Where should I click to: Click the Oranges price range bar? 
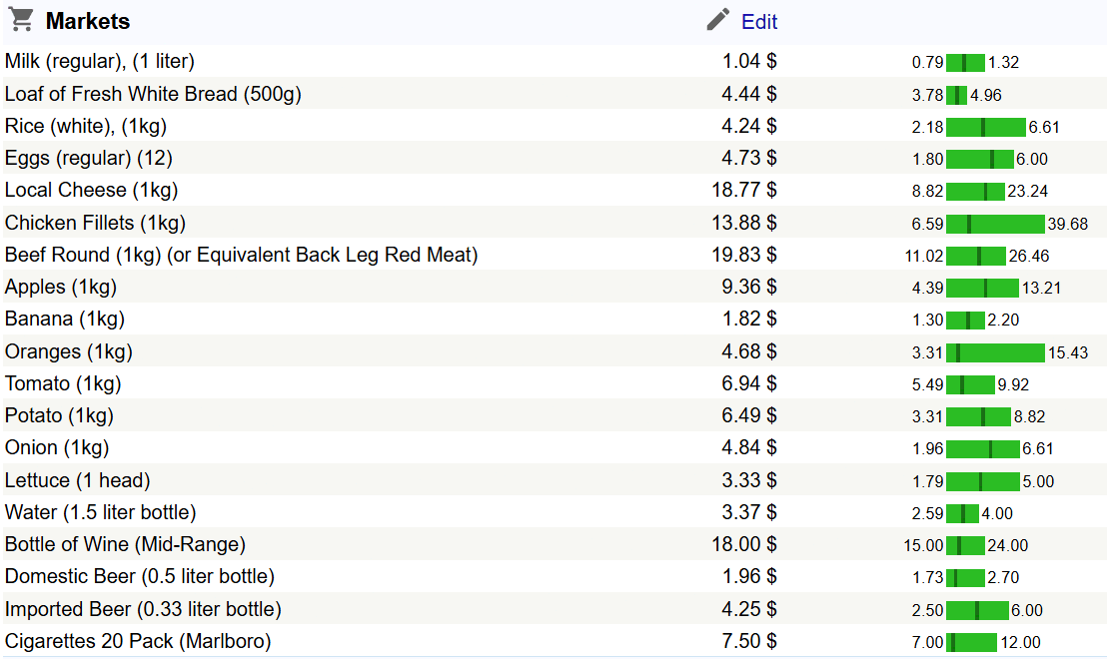(995, 353)
